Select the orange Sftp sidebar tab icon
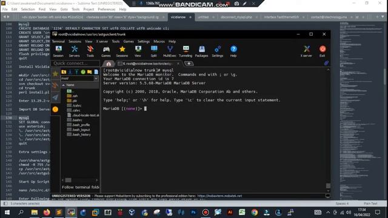Screen dimensions: 388x218 click(x=55, y=109)
